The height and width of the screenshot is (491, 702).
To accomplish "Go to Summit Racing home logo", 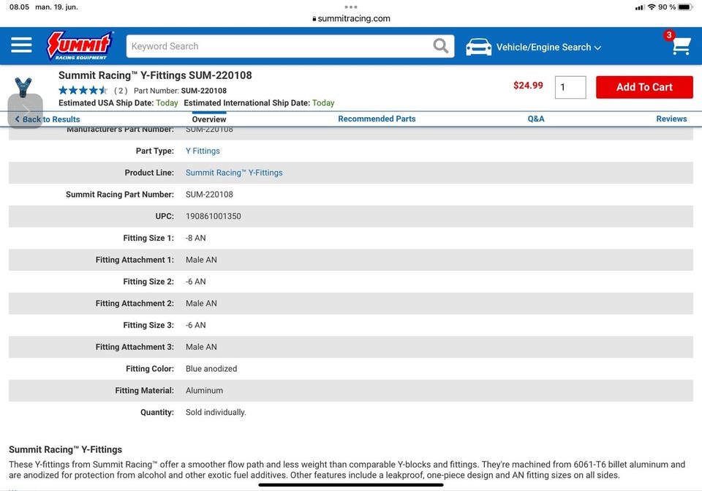I will point(80,45).
